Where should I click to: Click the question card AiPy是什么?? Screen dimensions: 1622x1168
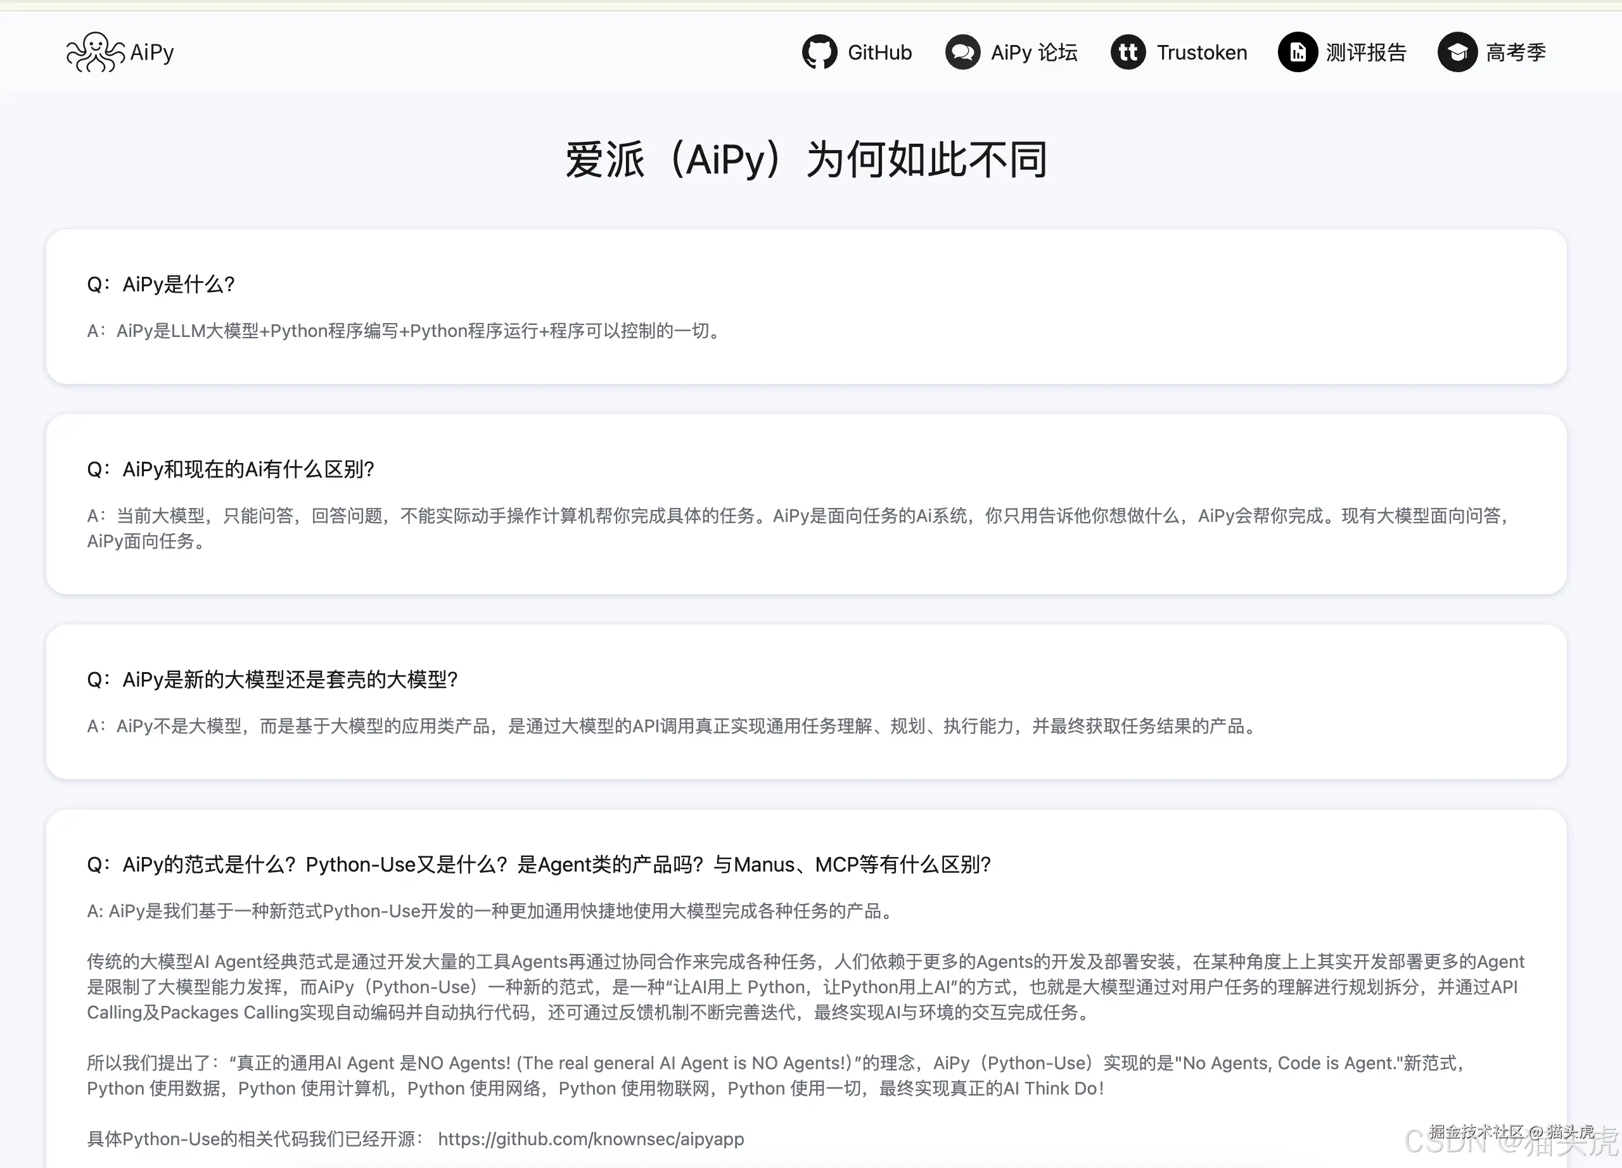pyautogui.click(x=807, y=306)
